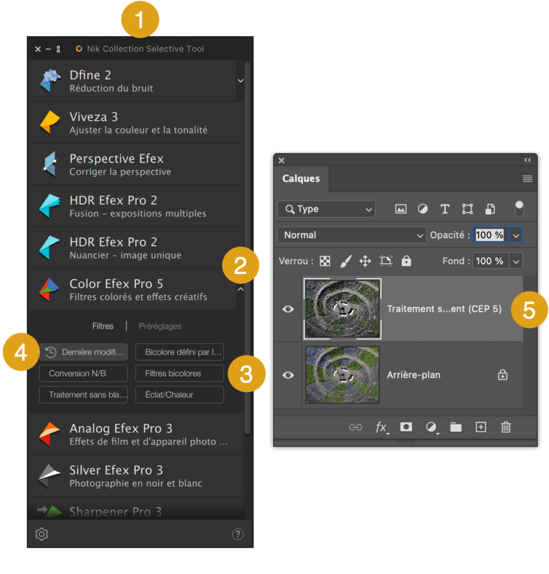Open Dfine 2 noise reduction plugin icon
Image resolution: width=549 pixels, height=574 pixels.
pyautogui.click(x=50, y=81)
